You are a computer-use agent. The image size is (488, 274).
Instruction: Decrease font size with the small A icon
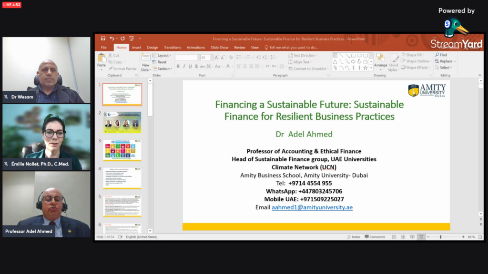pyautogui.click(x=223, y=58)
